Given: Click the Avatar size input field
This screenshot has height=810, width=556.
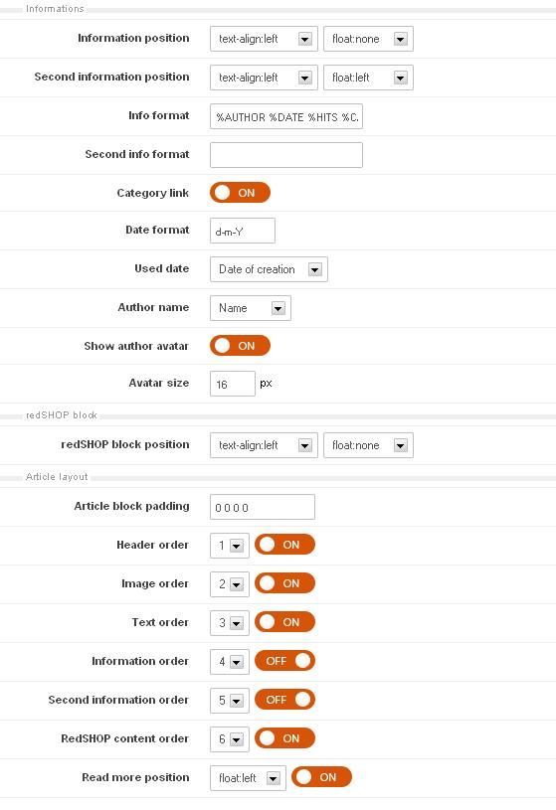Looking at the screenshot, I should 233,384.
